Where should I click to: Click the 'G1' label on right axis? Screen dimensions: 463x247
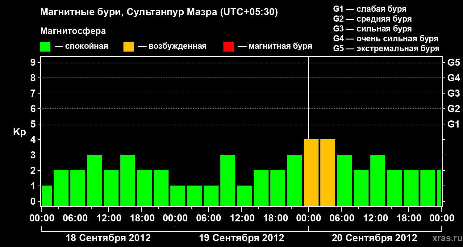coord(454,124)
